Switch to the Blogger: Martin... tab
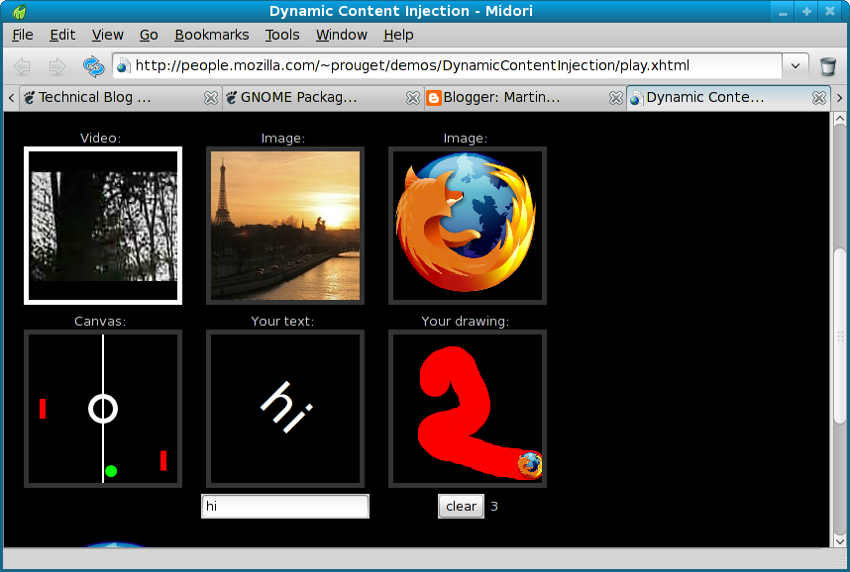This screenshot has height=572, width=850. [525, 98]
